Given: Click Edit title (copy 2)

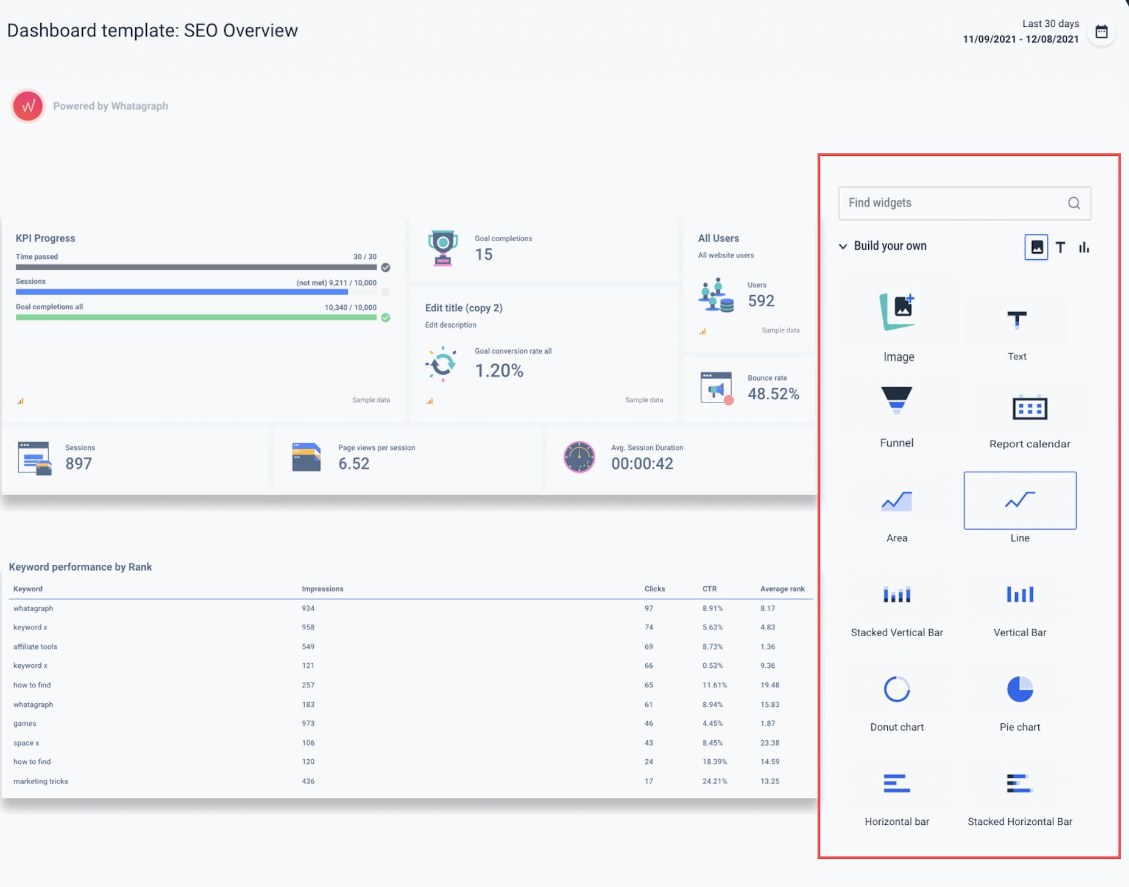Looking at the screenshot, I should (x=463, y=308).
